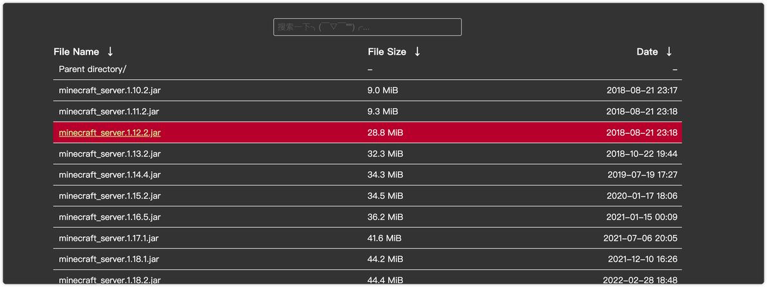The height and width of the screenshot is (287, 767).
Task: Click the sort arrow next to File Name
Action: click(110, 51)
